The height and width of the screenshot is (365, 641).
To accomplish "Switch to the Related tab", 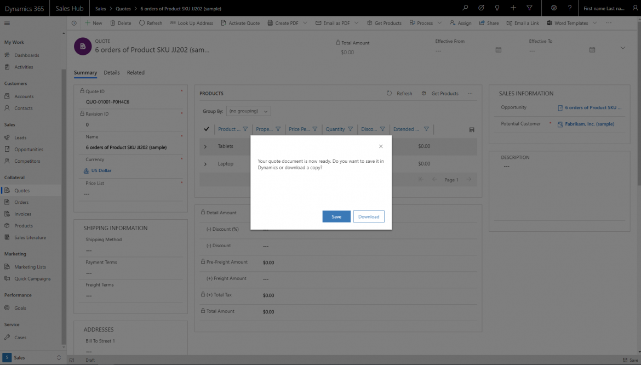I will tap(136, 73).
